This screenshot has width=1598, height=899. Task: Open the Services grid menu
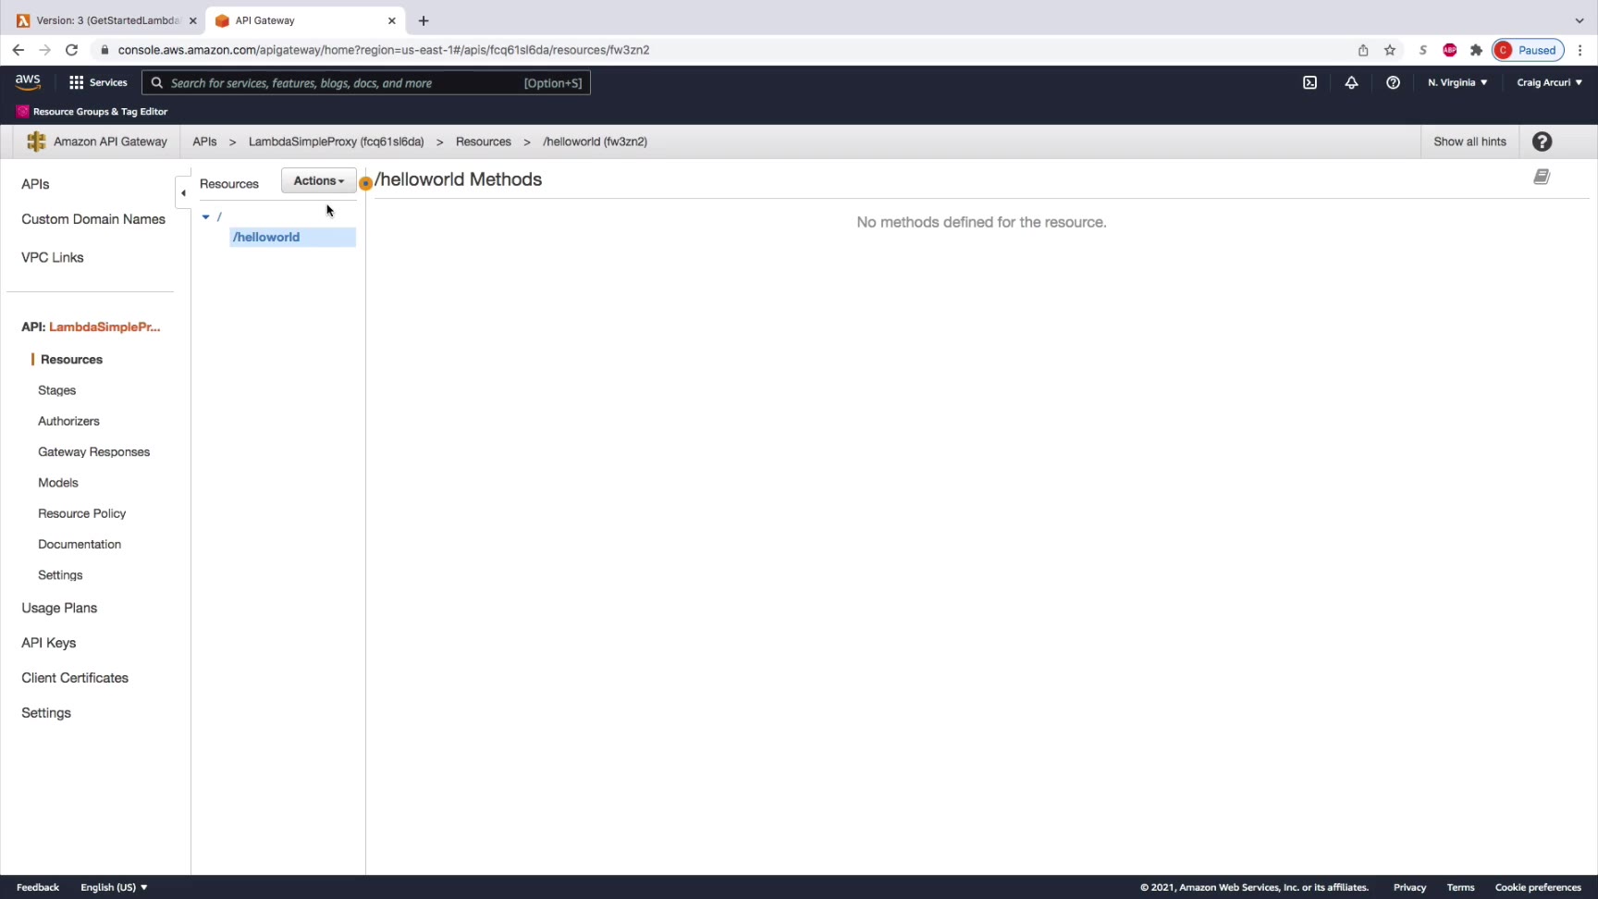click(x=98, y=82)
